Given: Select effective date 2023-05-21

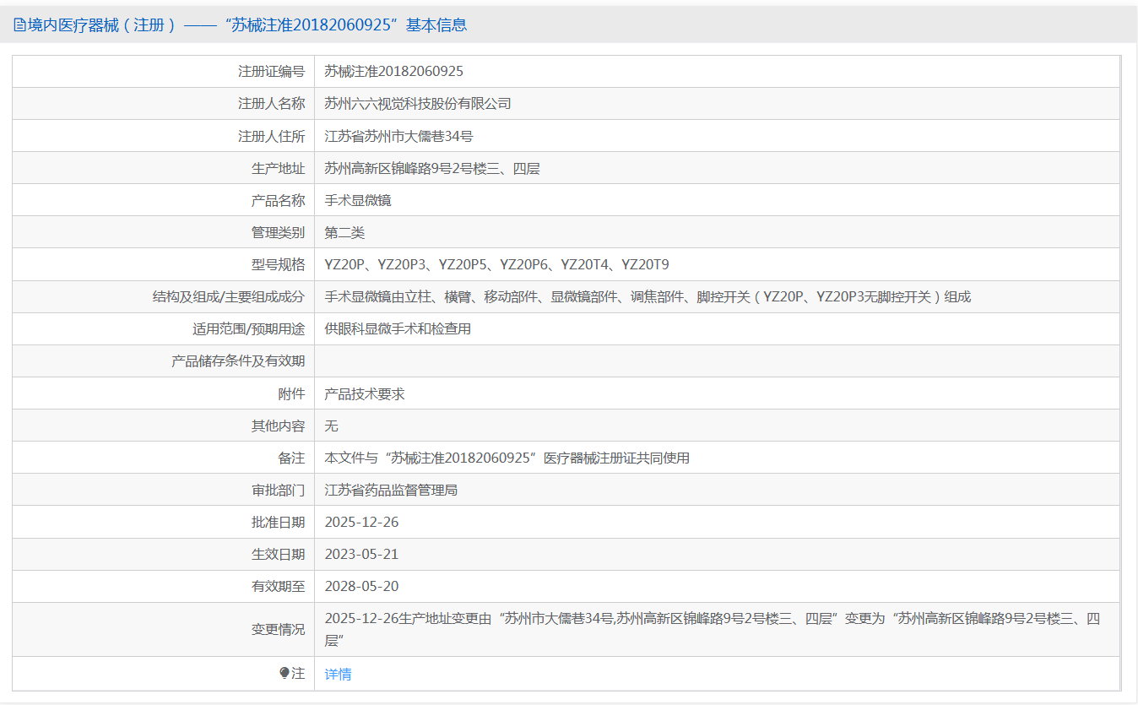Looking at the screenshot, I should click(x=361, y=554).
